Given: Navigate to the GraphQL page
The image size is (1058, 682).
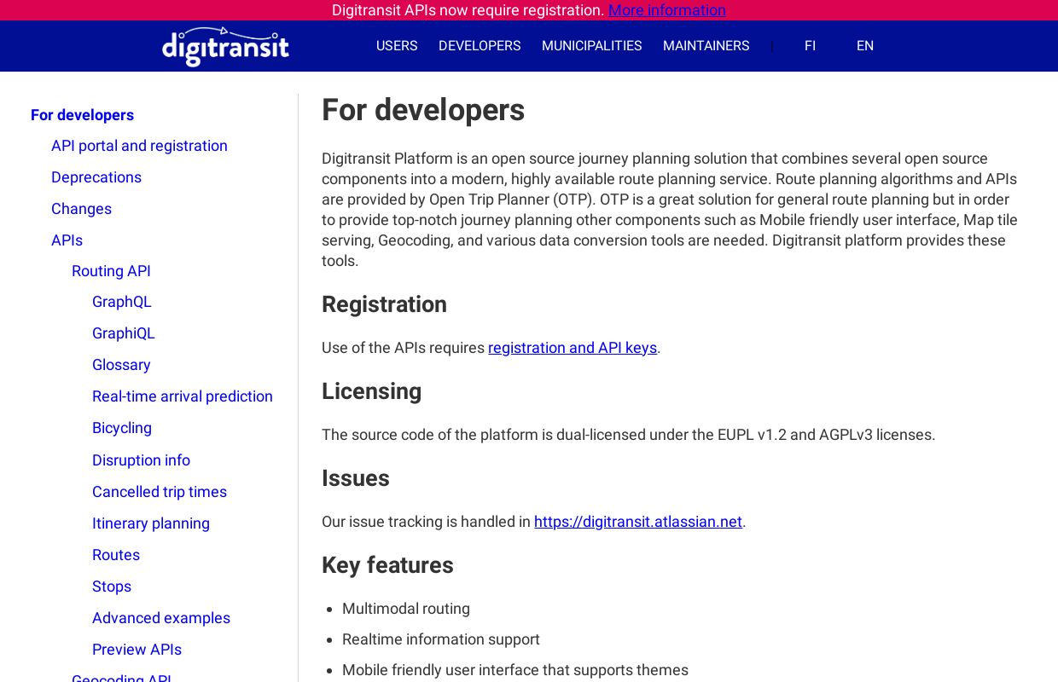Looking at the screenshot, I should click(x=122, y=302).
